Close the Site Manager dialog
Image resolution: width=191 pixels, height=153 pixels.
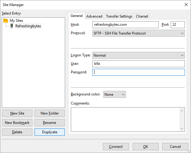[186, 5]
